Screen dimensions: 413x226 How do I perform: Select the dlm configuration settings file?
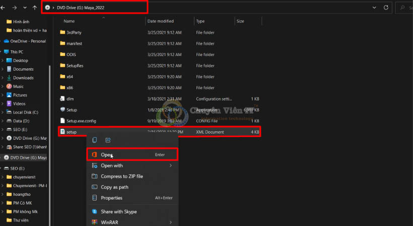coord(70,98)
